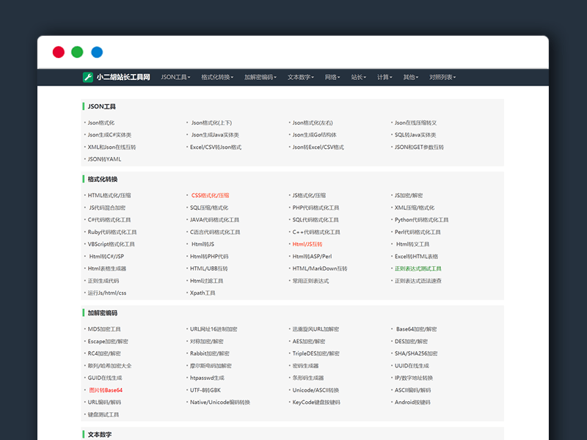Image resolution: width=587 pixels, height=440 pixels.
Task: Open the Xpath工具 link
Action: point(203,293)
